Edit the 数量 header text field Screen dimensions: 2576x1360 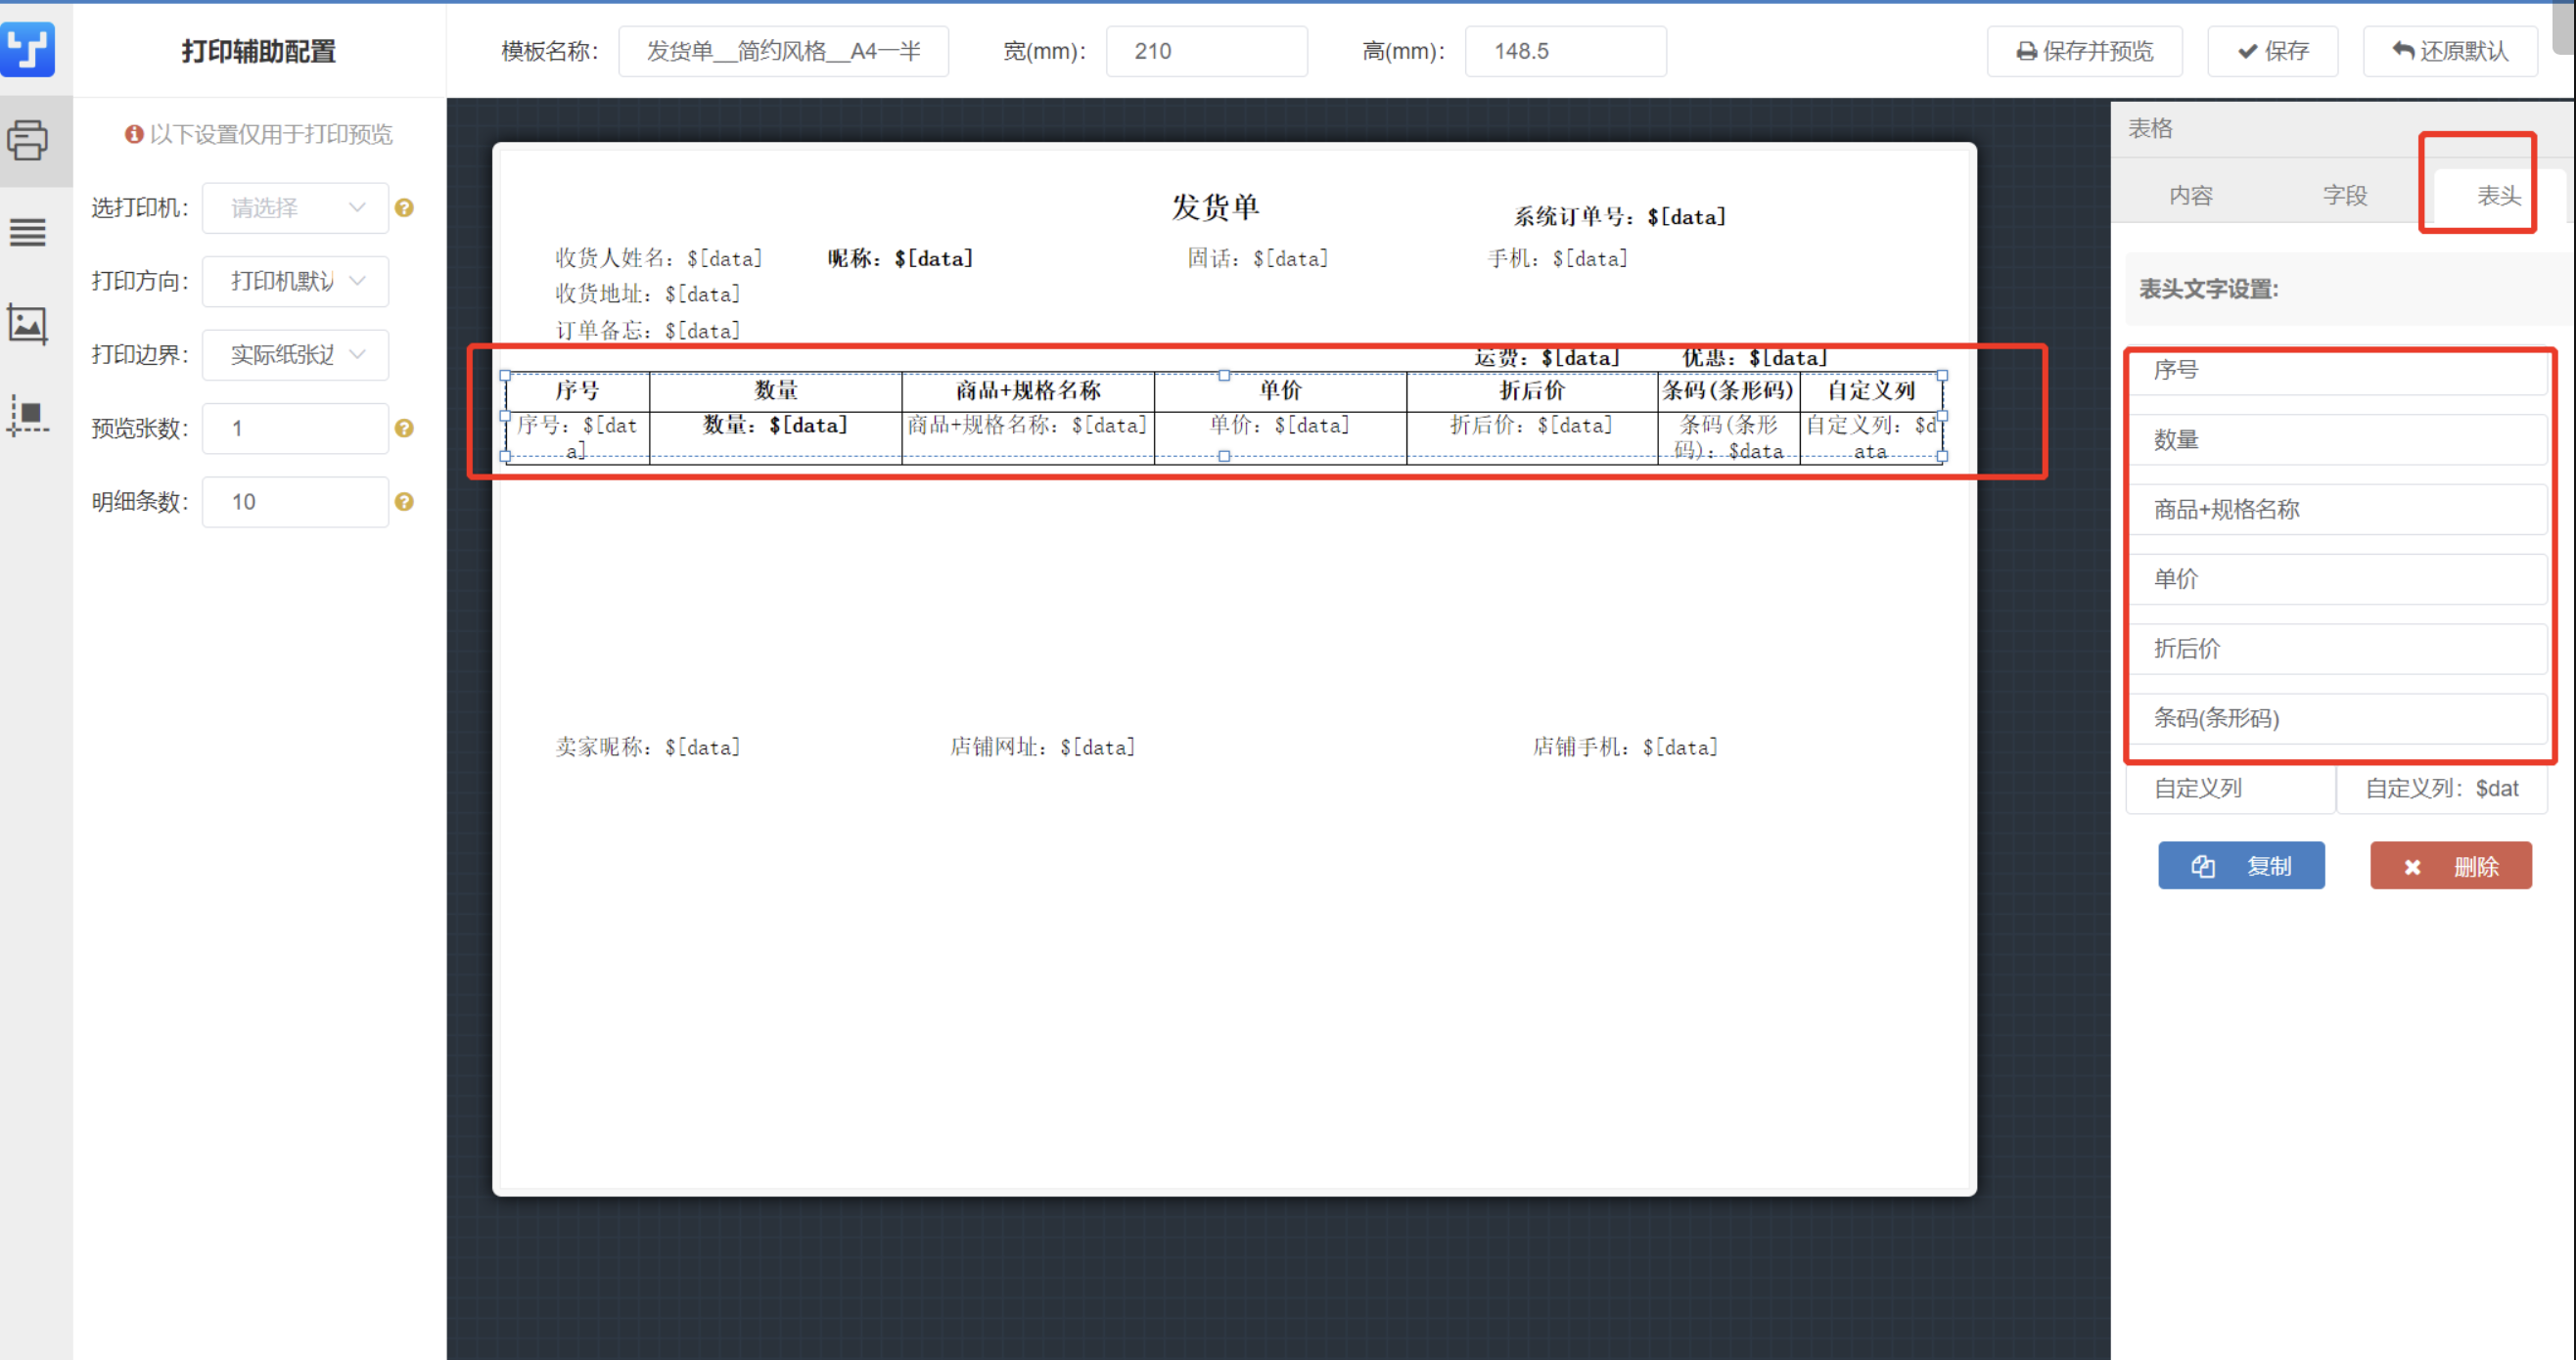coord(2337,440)
